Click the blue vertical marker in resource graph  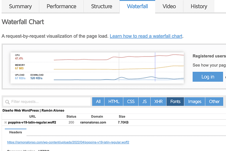(155, 67)
